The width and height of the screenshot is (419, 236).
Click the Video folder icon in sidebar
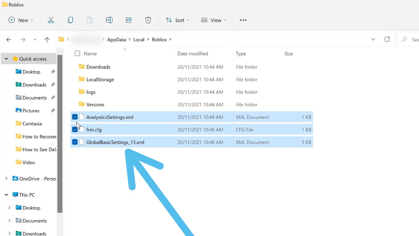[x=19, y=162]
